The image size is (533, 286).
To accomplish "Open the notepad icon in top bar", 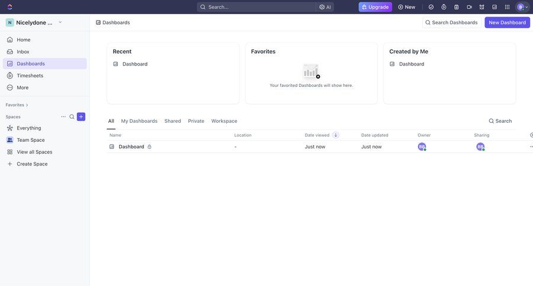I will [x=457, y=6].
